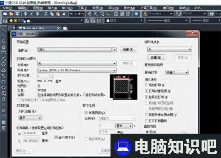This screenshot has width=221, height=158.
Task: Open the 随层 color control swatch dropdown
Action: tap(124, 21)
